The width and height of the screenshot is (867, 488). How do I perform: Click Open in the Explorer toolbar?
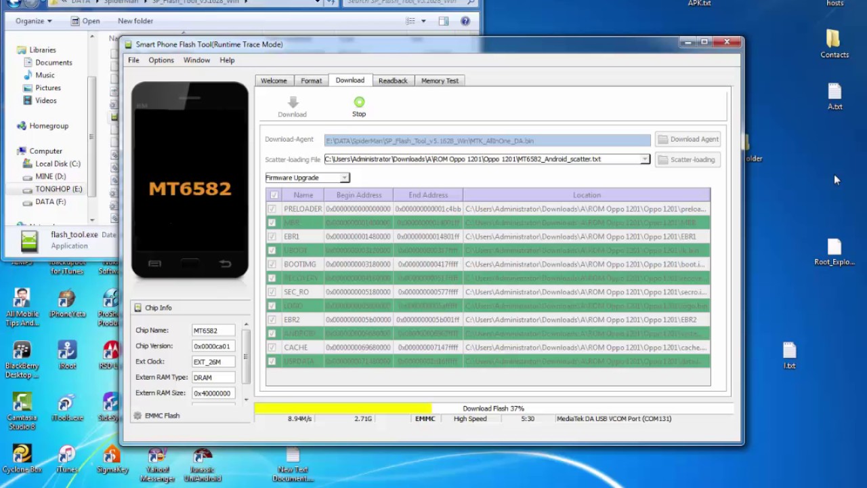pyautogui.click(x=85, y=21)
